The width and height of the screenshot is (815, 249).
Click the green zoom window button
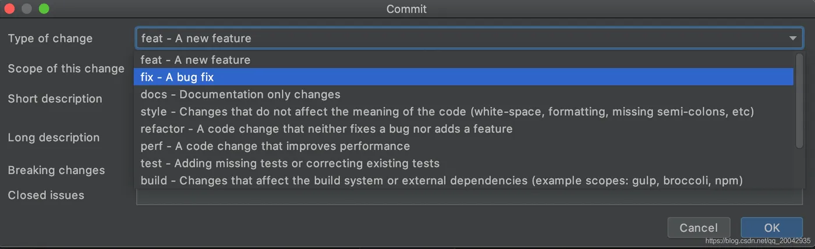(44, 9)
